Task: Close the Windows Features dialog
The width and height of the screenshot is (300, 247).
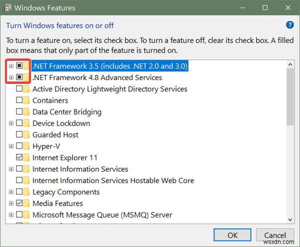Action: 287,8
